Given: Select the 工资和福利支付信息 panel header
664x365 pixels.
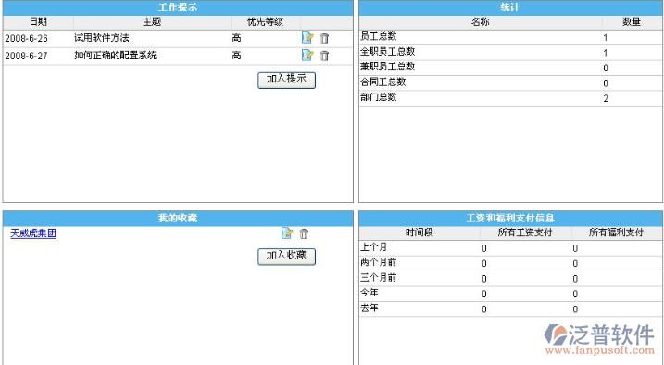Looking at the screenshot, I should coord(510,218).
